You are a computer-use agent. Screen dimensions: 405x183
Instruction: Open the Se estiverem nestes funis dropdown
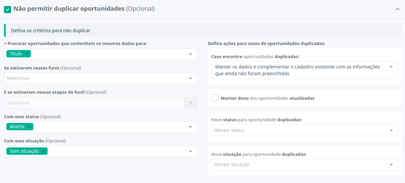pos(101,78)
